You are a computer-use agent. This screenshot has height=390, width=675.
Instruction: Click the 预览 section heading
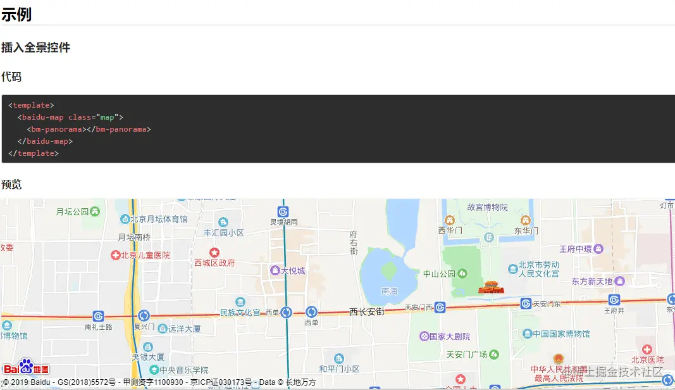point(11,184)
